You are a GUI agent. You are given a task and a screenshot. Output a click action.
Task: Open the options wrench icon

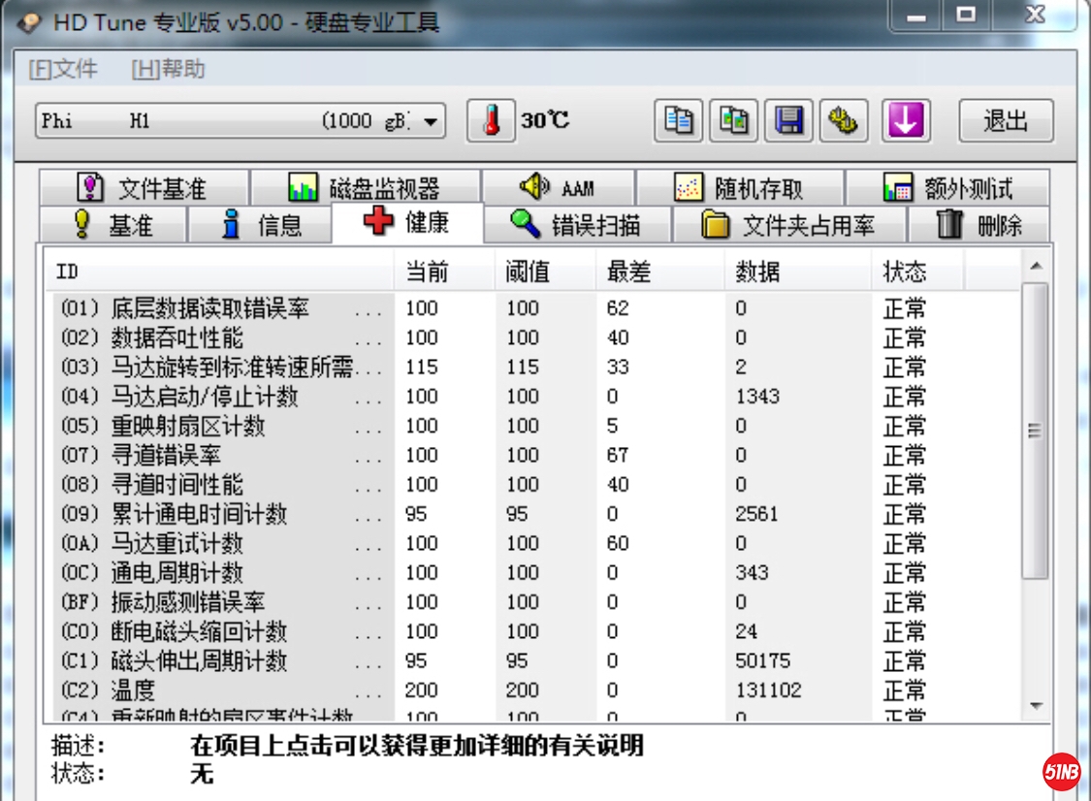[844, 121]
